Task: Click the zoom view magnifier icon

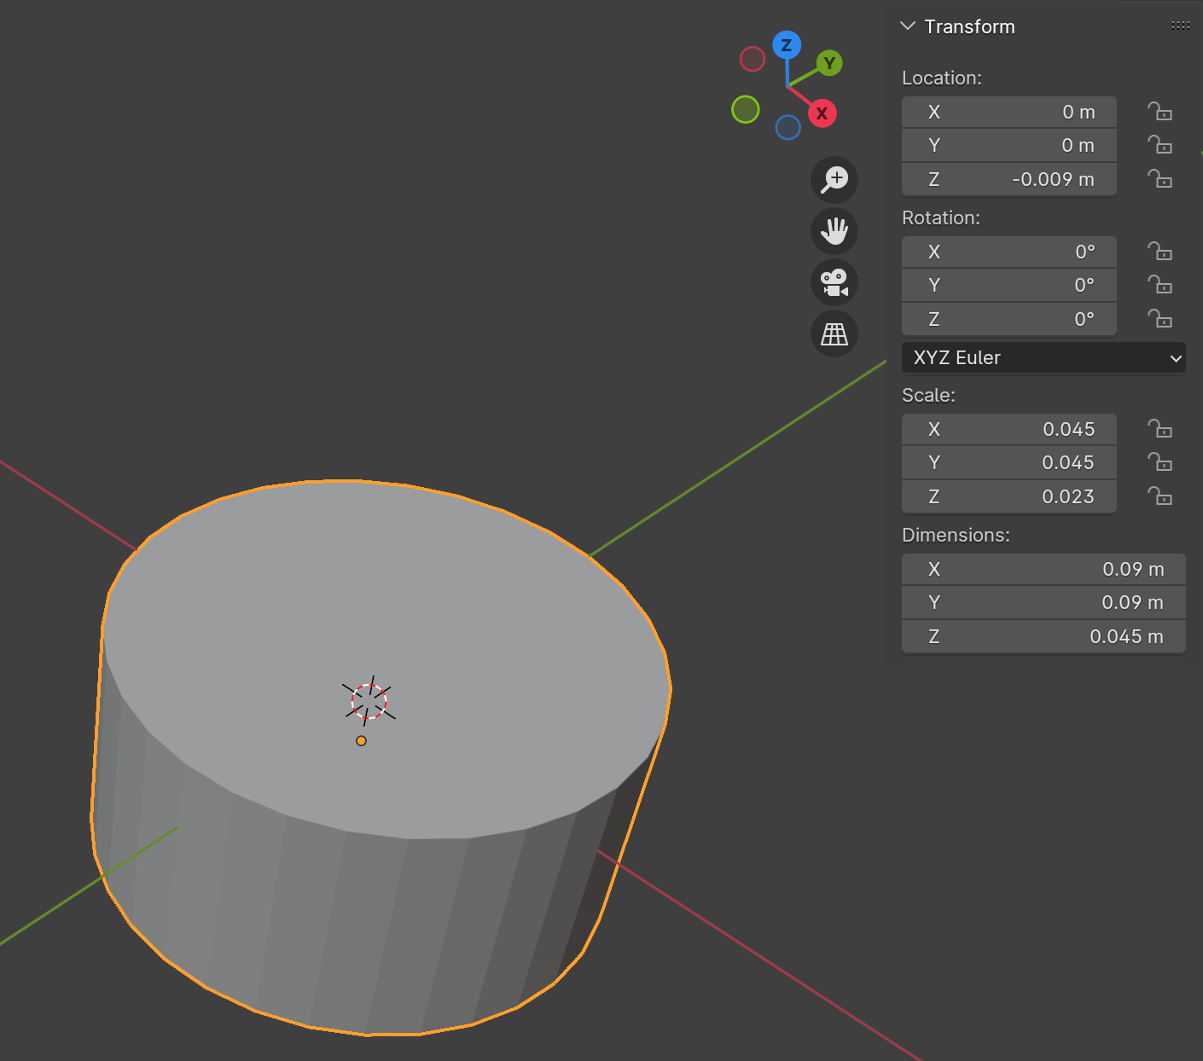Action: pos(834,180)
